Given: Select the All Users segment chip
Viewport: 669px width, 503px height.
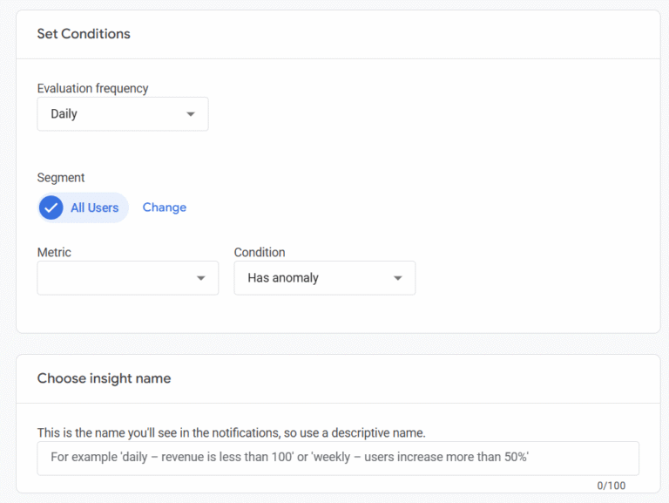Looking at the screenshot, I should tap(83, 207).
